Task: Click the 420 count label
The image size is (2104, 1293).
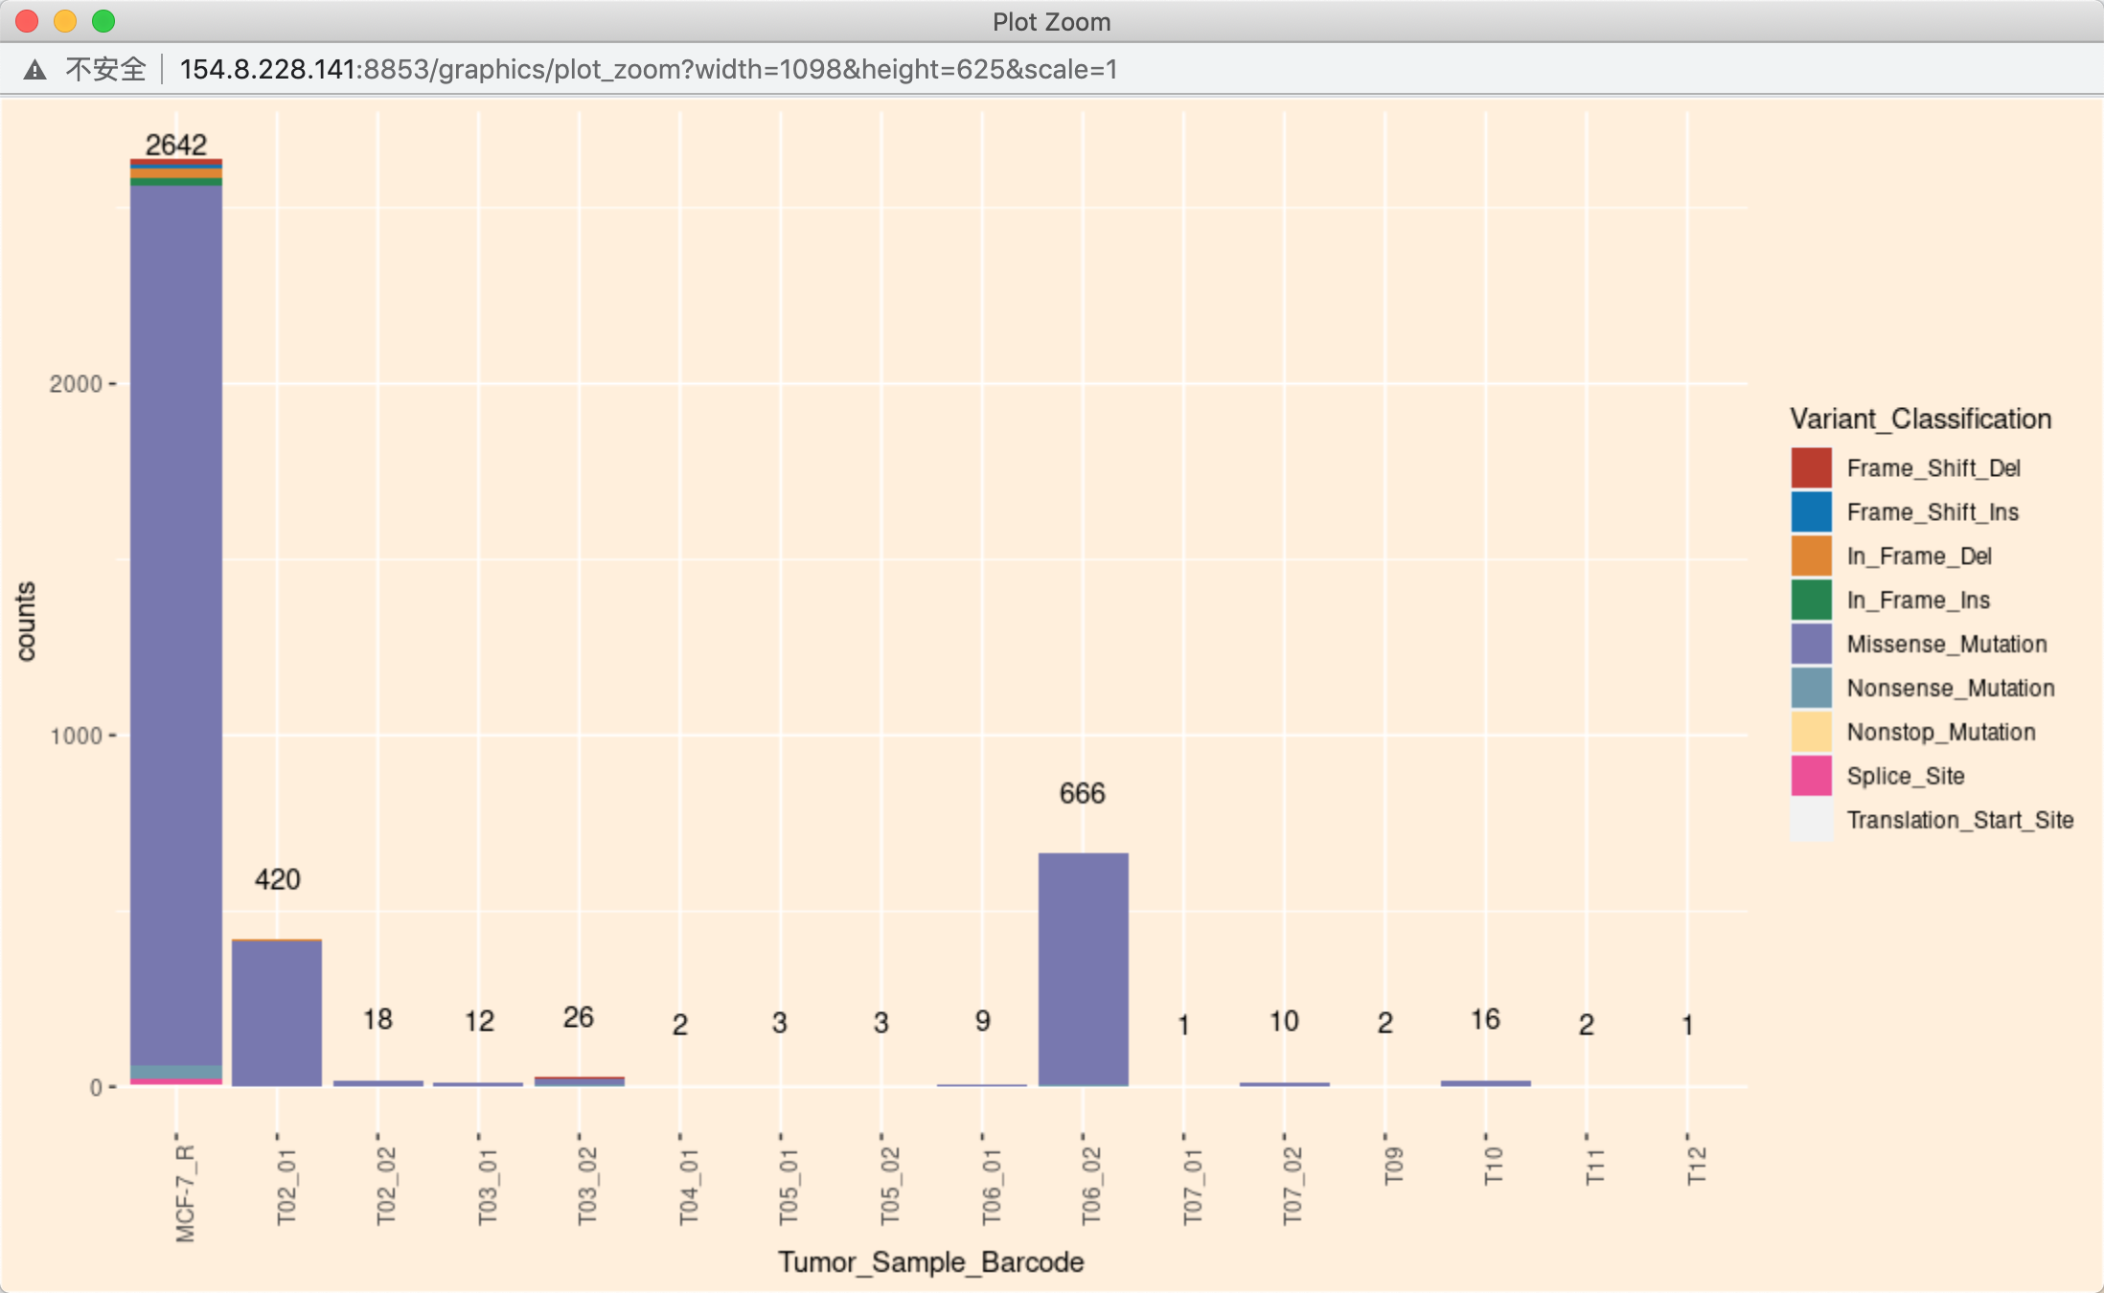Action: coord(278,879)
